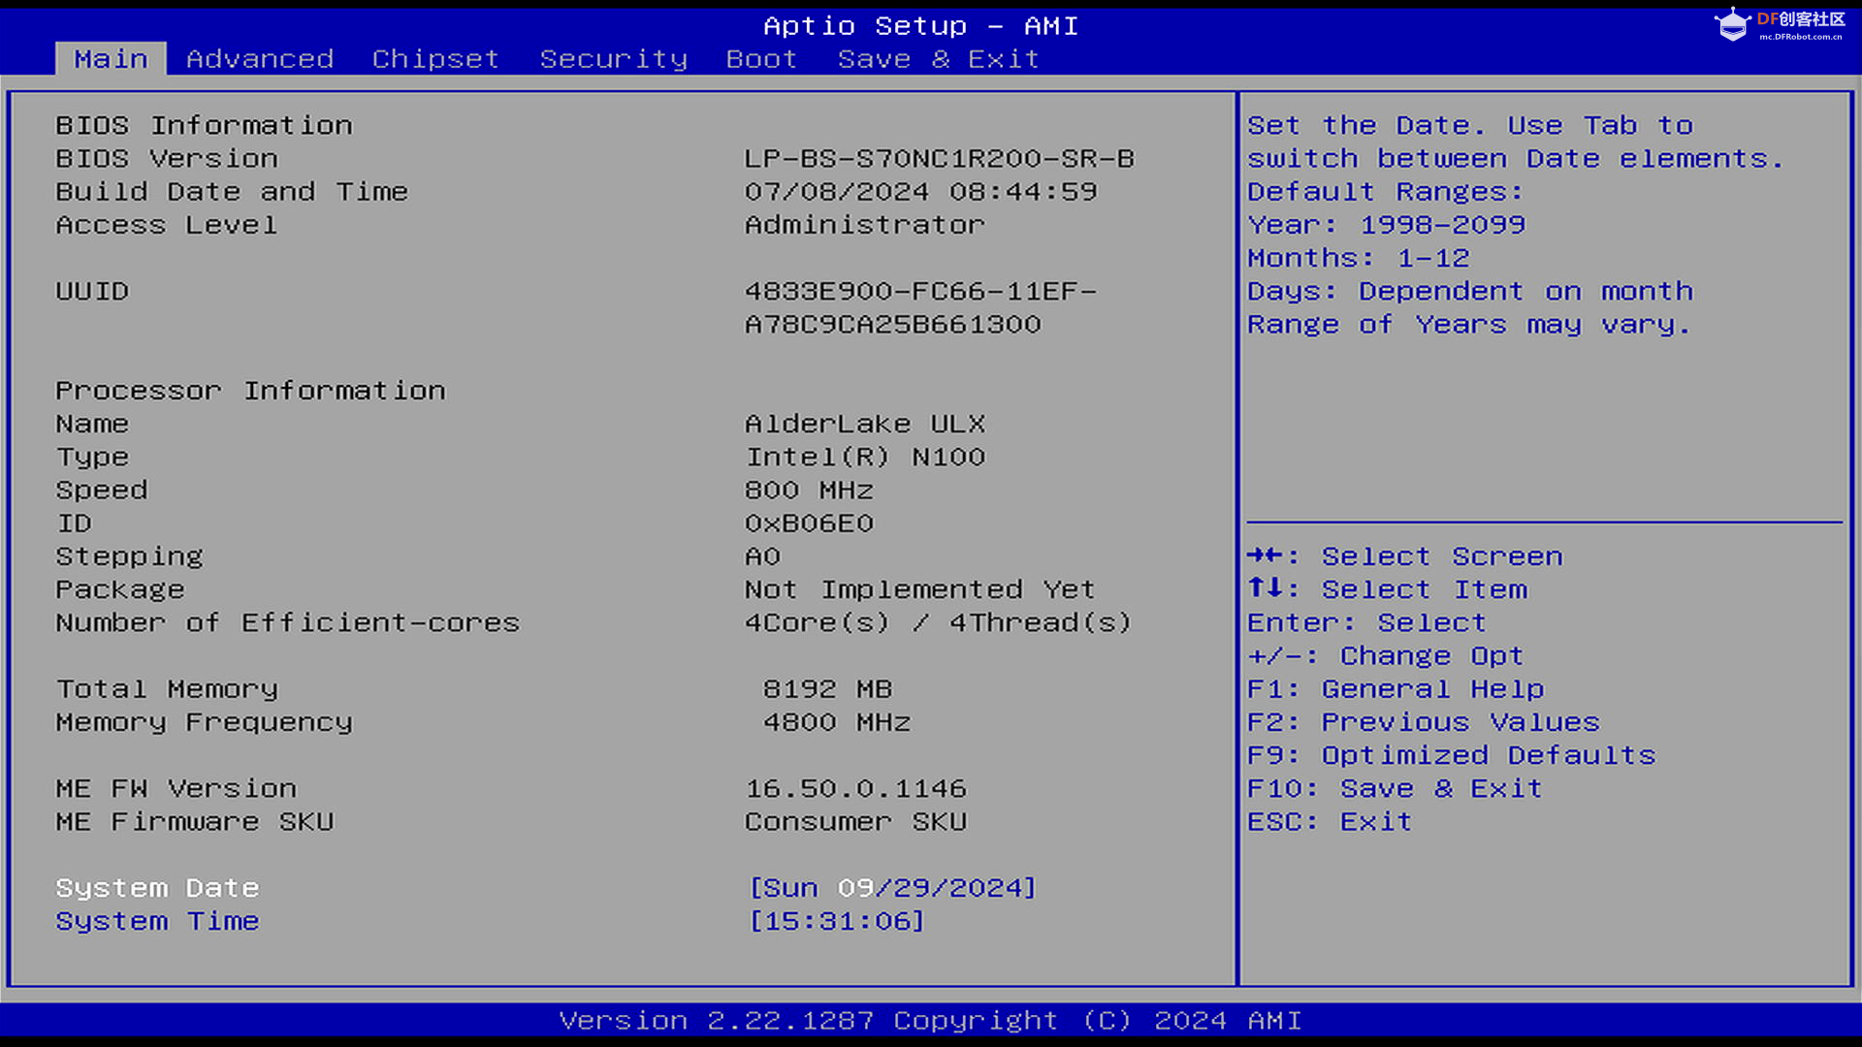Click the left-right arrows Select Screen icon
Viewport: 1862px width, 1047px height.
coord(1265,555)
